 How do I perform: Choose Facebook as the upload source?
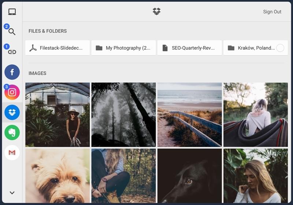click(x=12, y=72)
